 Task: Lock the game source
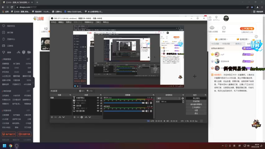101,106
